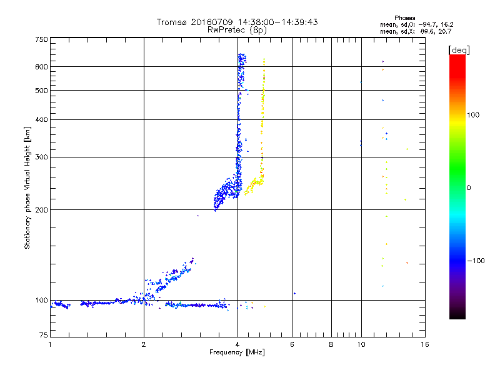Click the phase color bar
The image size is (500, 375).
pyautogui.click(x=457, y=187)
